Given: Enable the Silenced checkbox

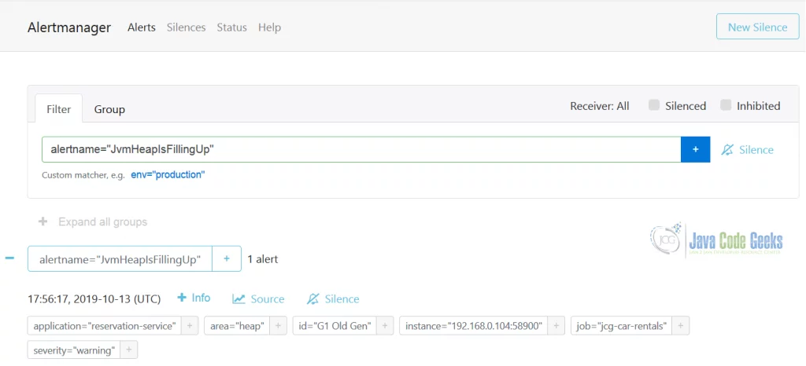Looking at the screenshot, I should tap(654, 105).
